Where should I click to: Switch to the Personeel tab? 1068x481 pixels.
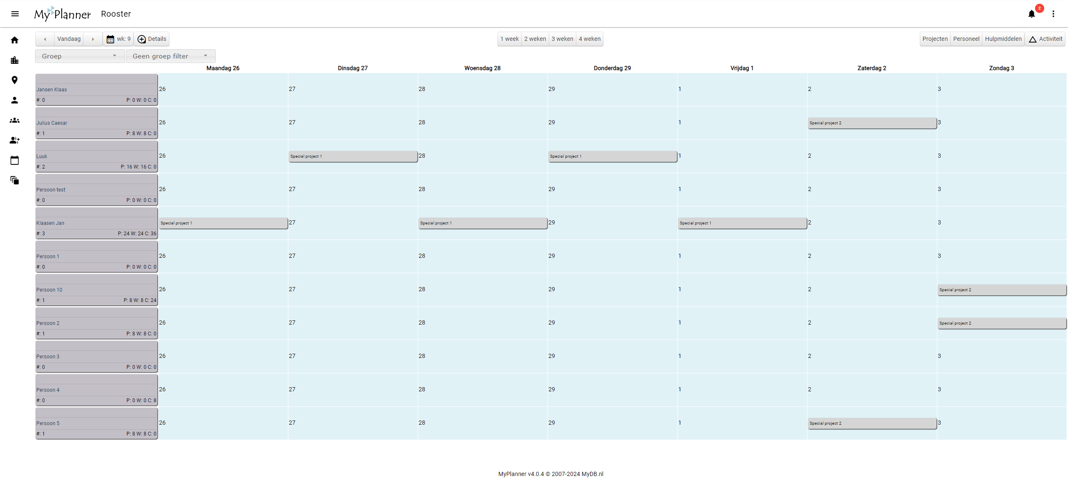[967, 38]
